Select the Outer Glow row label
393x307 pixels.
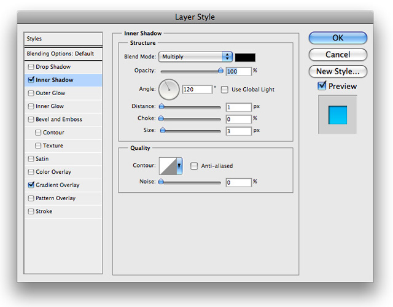click(50, 93)
